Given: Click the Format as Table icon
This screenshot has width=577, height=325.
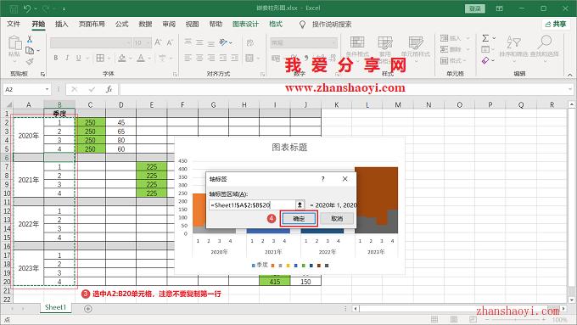Looking at the screenshot, I should 385,42.
